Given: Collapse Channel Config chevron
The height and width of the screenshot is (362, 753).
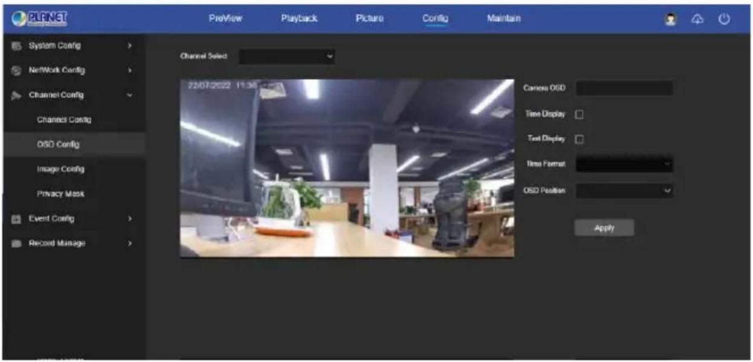Looking at the screenshot, I should point(130,95).
